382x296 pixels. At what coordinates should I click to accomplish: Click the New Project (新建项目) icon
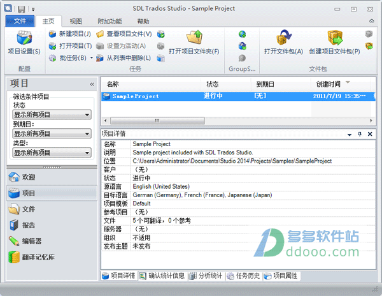[52, 34]
